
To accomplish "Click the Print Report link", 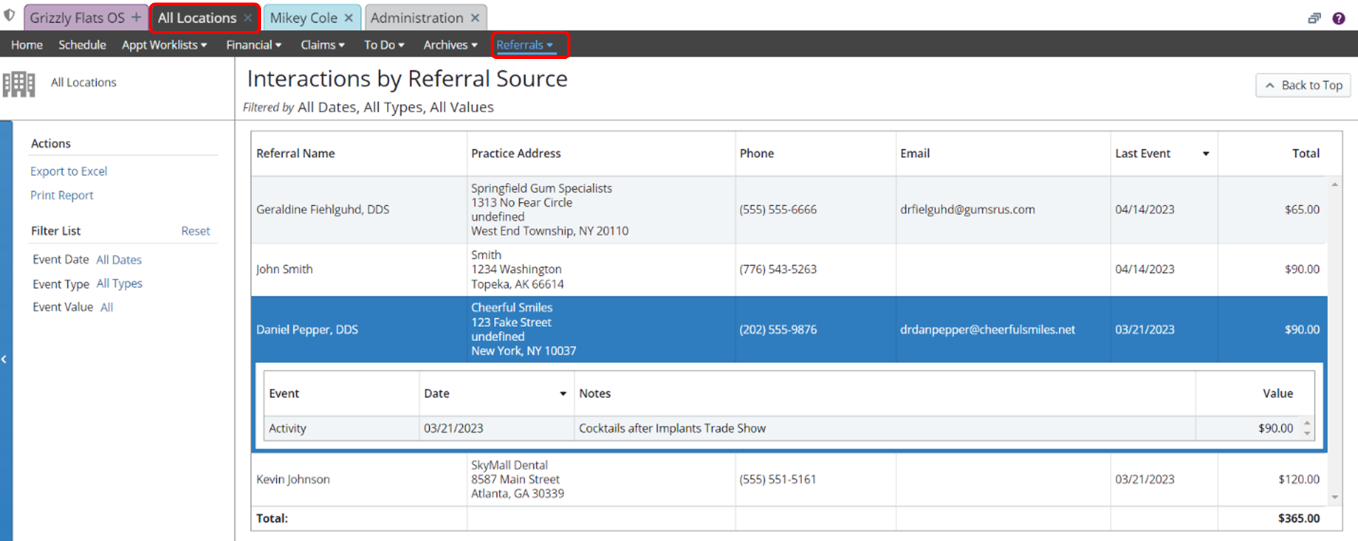I will 61,195.
